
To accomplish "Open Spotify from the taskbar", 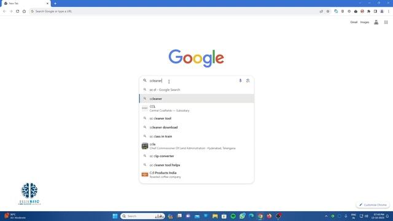I will pyautogui.click(x=233, y=216).
